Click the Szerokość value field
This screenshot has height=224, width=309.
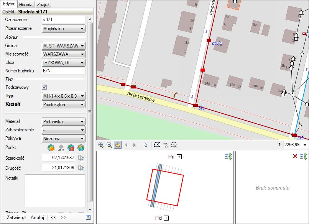pos(58,158)
